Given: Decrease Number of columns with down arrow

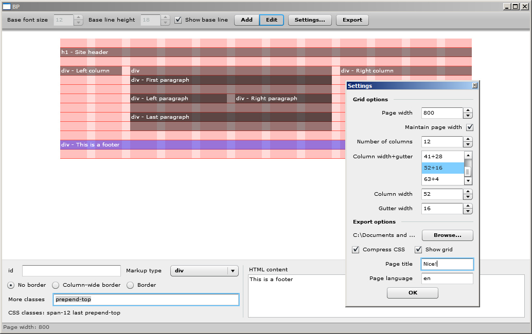Looking at the screenshot, I should coord(468,145).
